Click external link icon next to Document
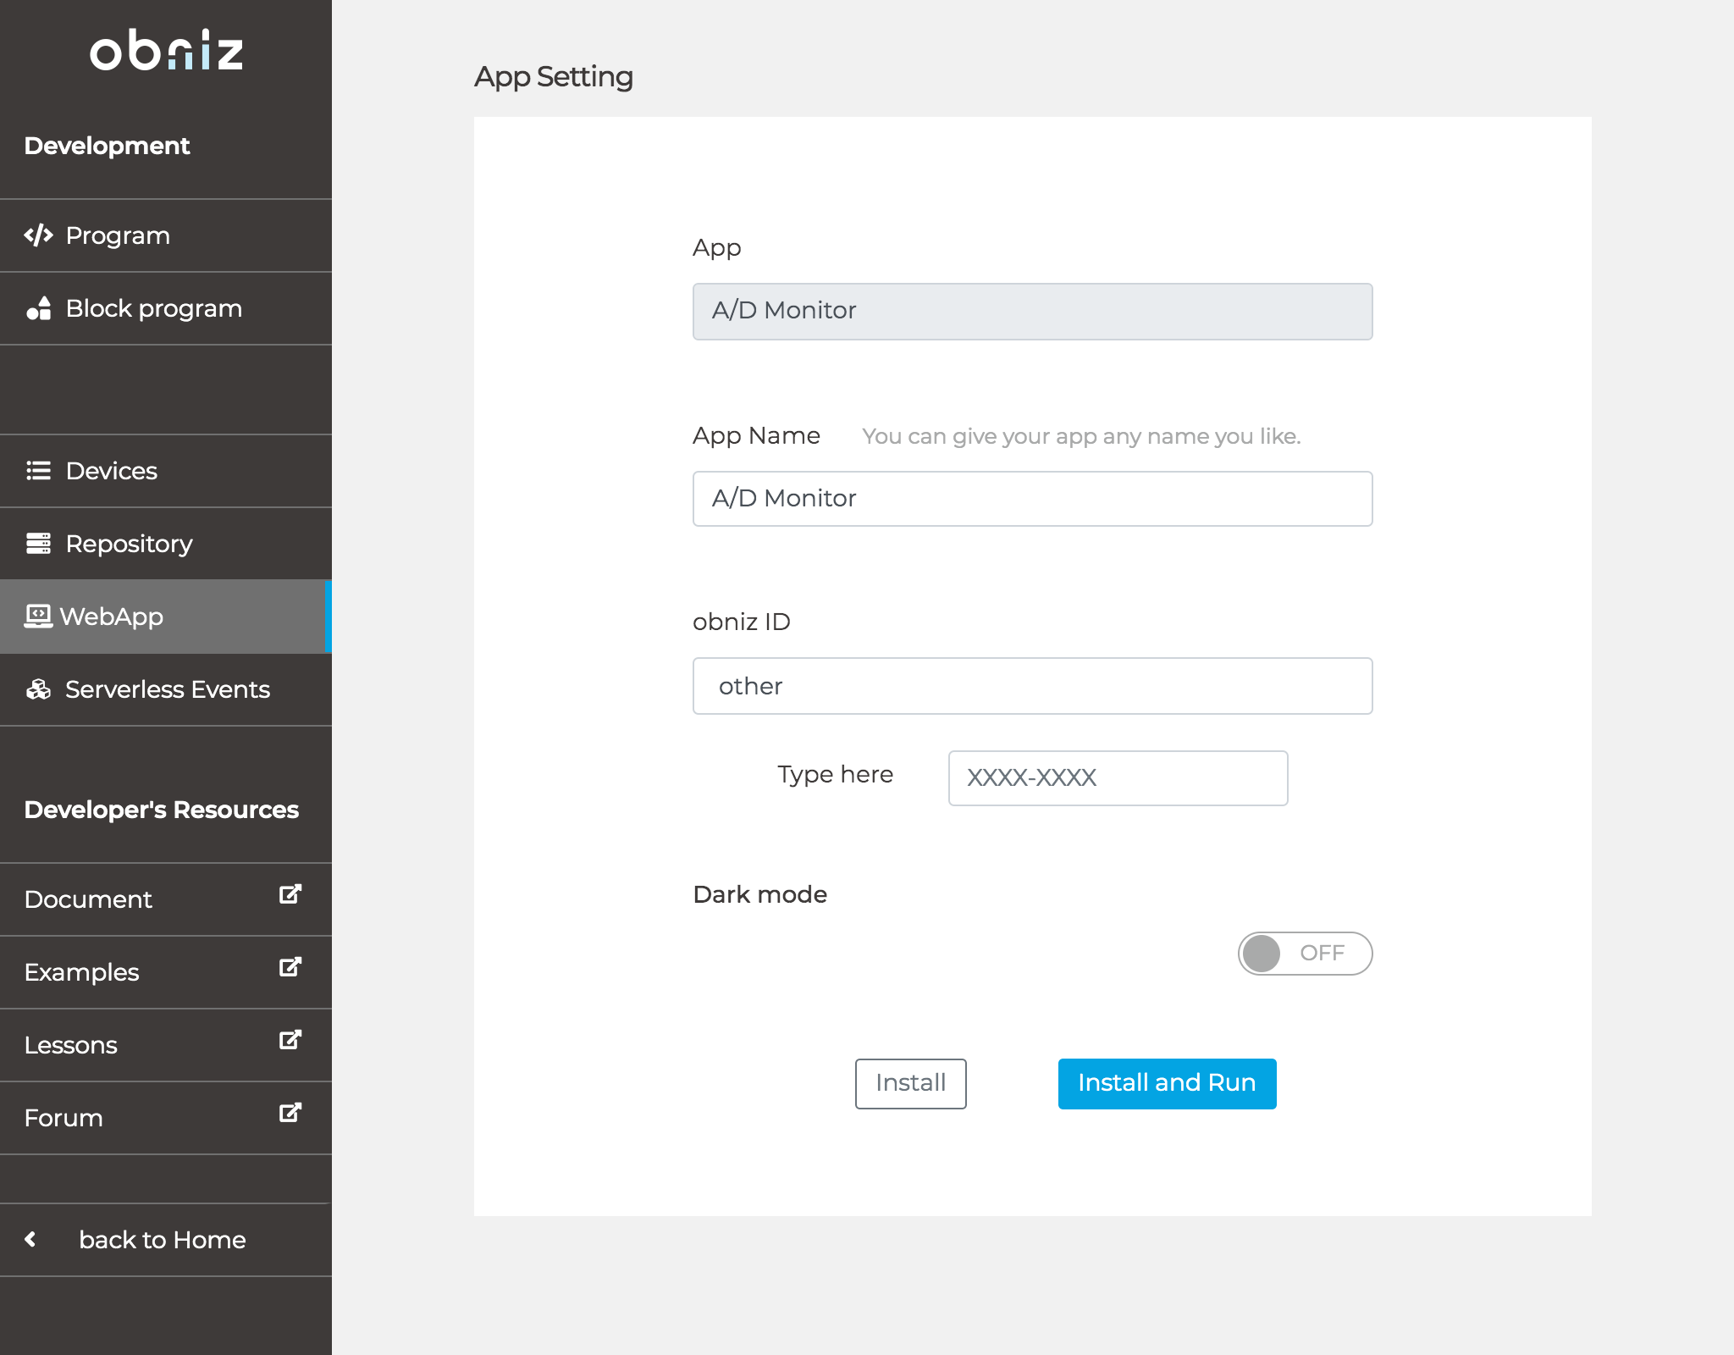Screen dimensions: 1734x1355 click(290, 894)
